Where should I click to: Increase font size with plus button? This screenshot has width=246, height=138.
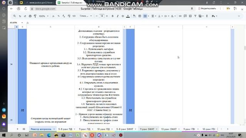(107, 16)
